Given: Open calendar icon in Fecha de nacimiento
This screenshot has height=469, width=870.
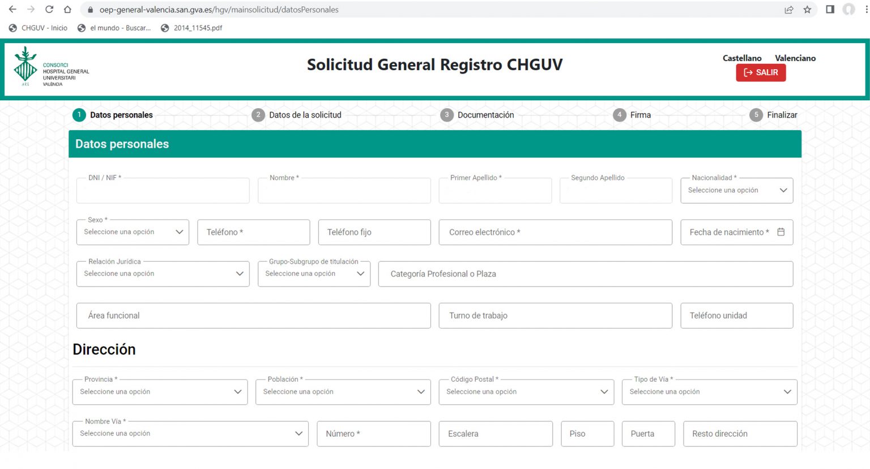Looking at the screenshot, I should (781, 232).
